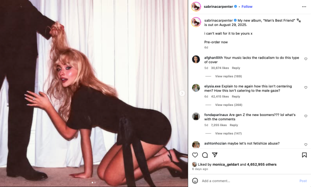The width and height of the screenshot is (311, 187).
Task: Expand View replies (147)
Action: [x=229, y=133]
